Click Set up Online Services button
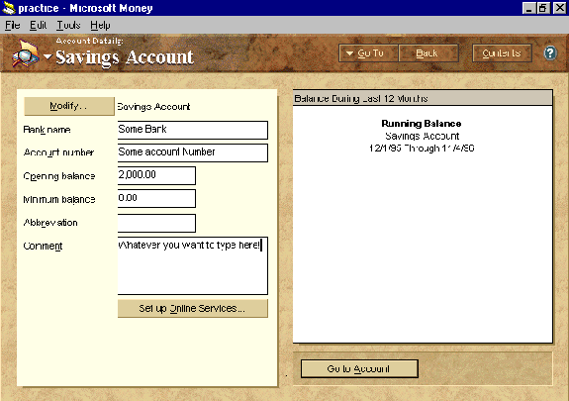 point(193,308)
